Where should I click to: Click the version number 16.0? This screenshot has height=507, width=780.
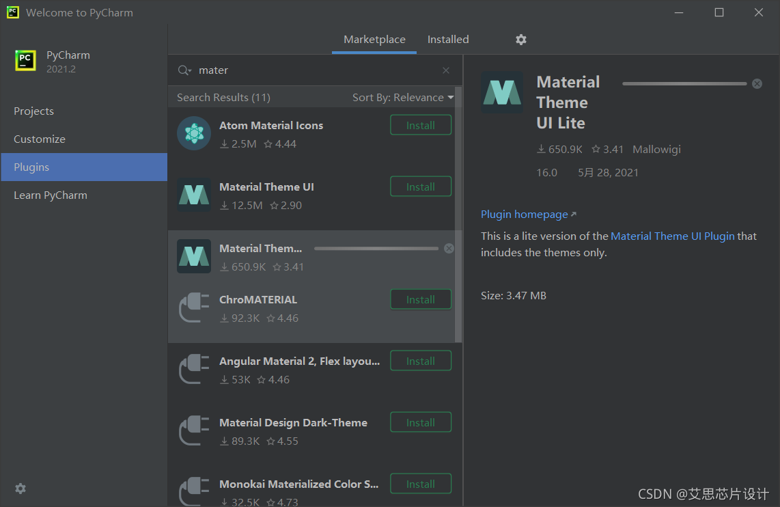point(546,173)
